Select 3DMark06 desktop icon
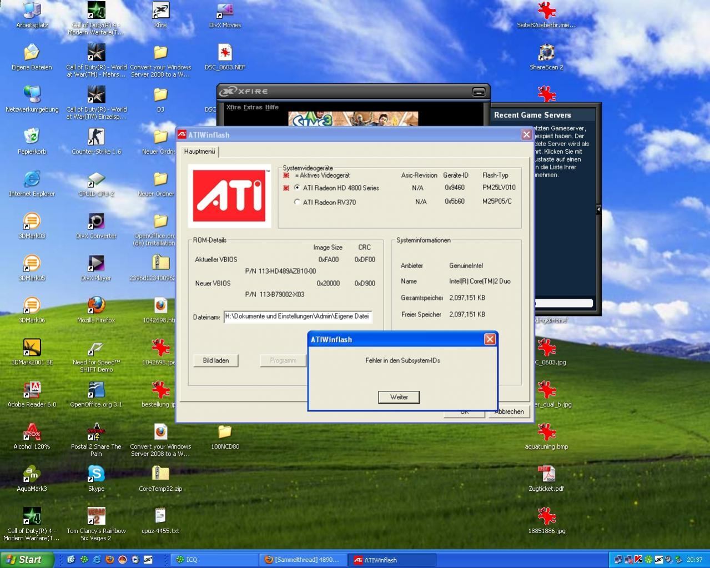This screenshot has width=710, height=568. pyautogui.click(x=32, y=310)
